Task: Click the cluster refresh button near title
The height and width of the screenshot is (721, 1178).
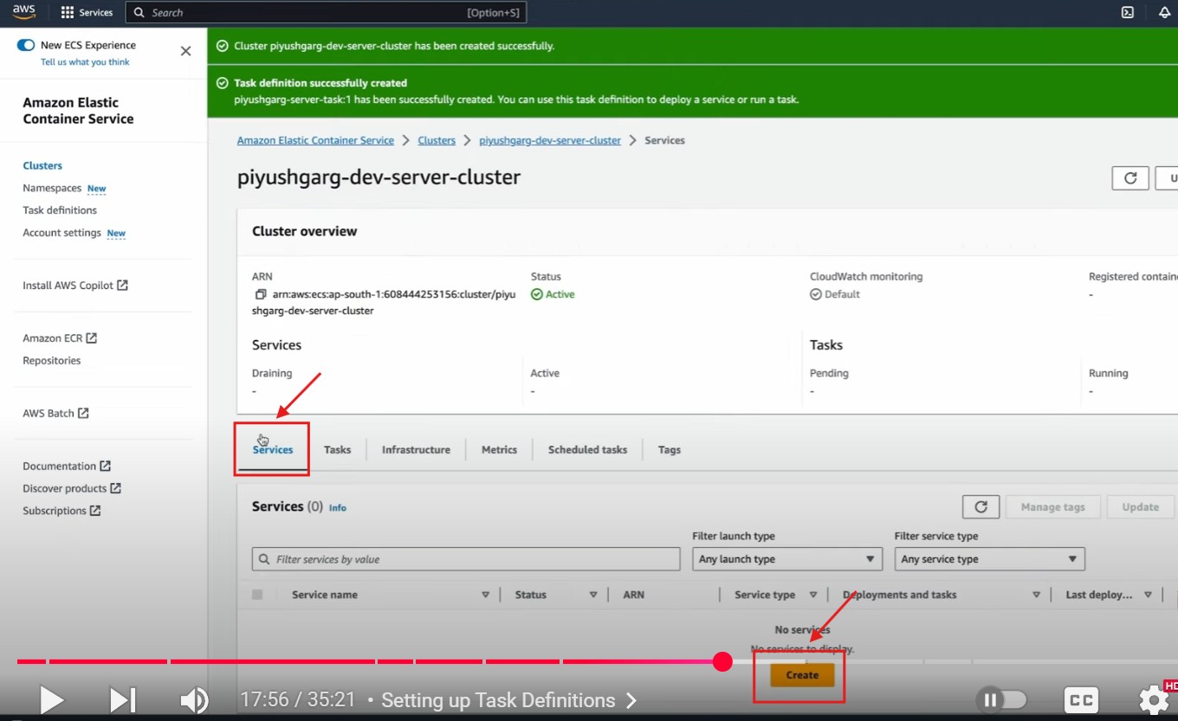Action: (1129, 178)
